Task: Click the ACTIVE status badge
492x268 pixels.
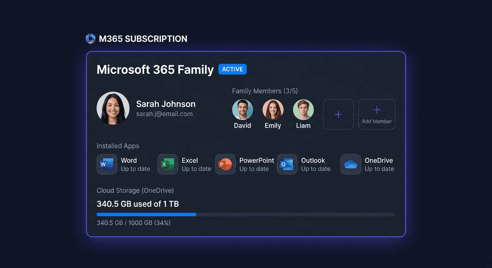Action: 232,69
